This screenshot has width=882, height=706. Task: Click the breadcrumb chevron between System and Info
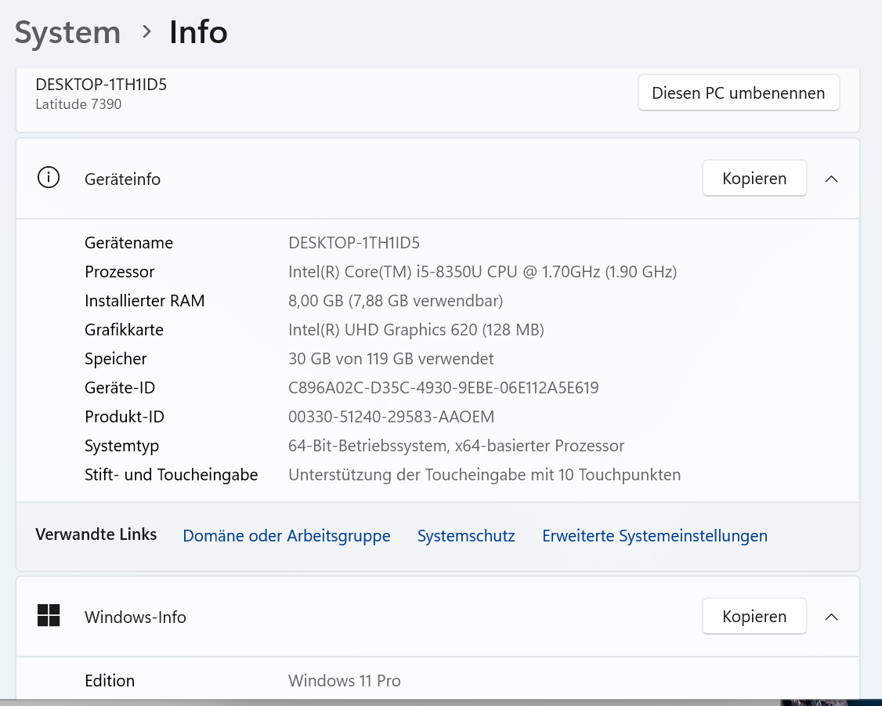click(x=146, y=31)
